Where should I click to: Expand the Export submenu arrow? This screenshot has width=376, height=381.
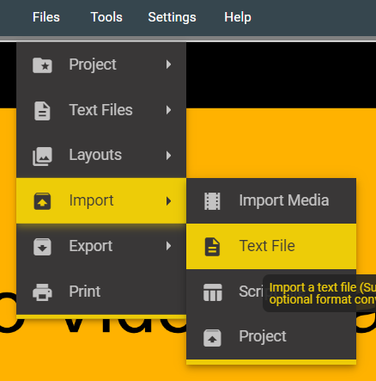coord(168,246)
